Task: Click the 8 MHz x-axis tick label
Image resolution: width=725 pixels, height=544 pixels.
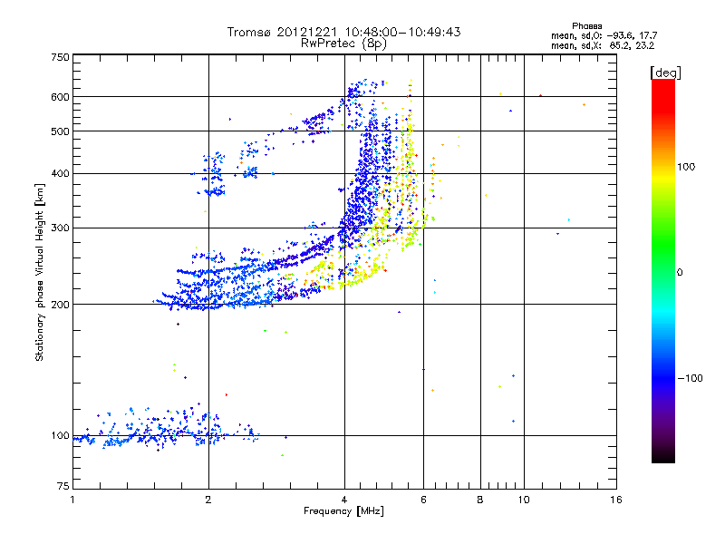Action: [480, 500]
